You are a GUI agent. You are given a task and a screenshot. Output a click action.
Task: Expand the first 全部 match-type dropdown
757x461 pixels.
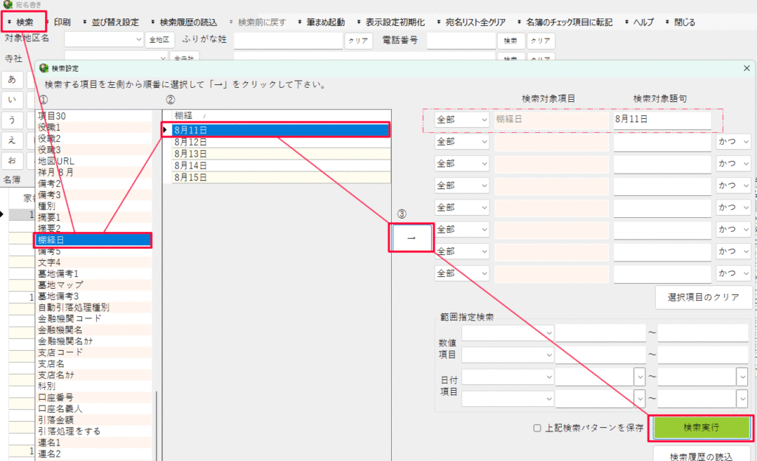coord(461,120)
